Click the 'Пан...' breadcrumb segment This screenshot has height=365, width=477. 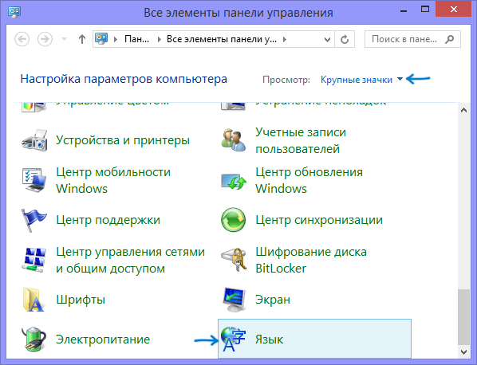pos(137,39)
